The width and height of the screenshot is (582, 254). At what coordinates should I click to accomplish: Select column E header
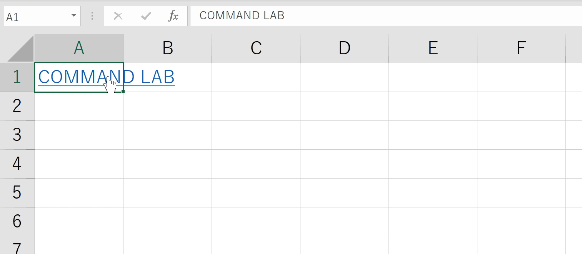pos(433,48)
